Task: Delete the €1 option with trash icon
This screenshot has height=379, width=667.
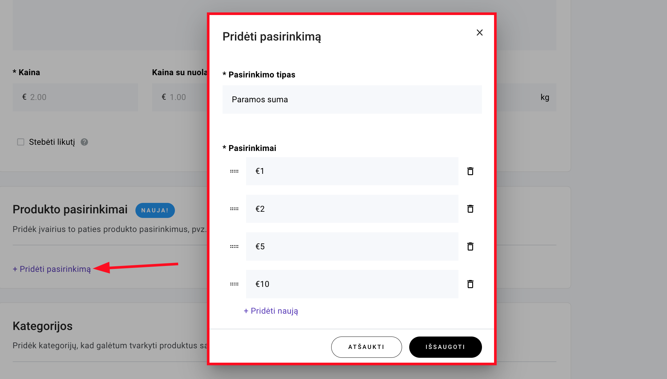Action: click(x=470, y=171)
